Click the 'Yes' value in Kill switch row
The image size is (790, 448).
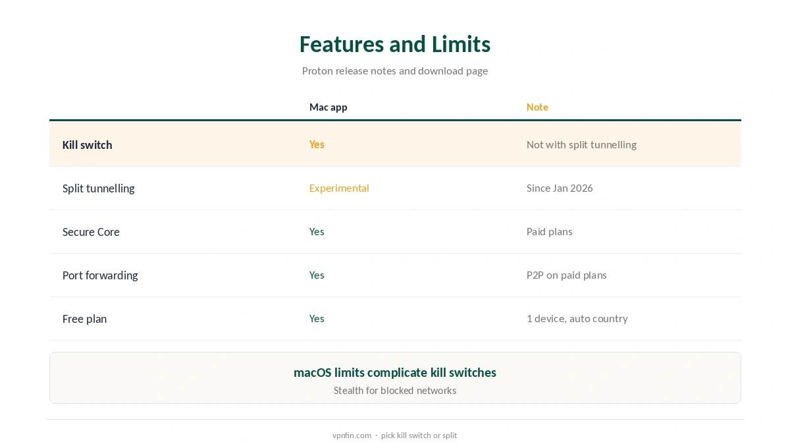pos(317,144)
